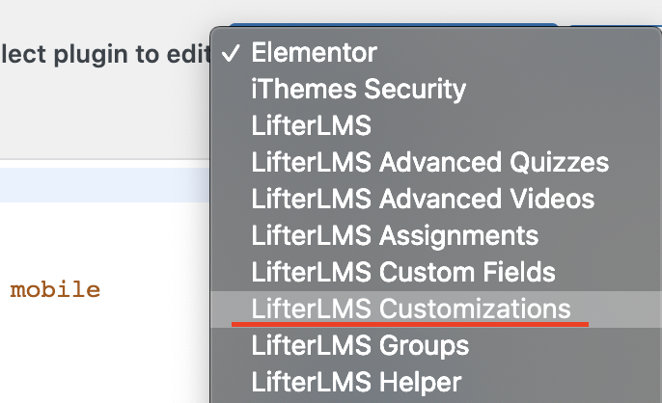Pick LifterLMS Custom Fields entry
The width and height of the screenshot is (662, 403).
click(436, 272)
